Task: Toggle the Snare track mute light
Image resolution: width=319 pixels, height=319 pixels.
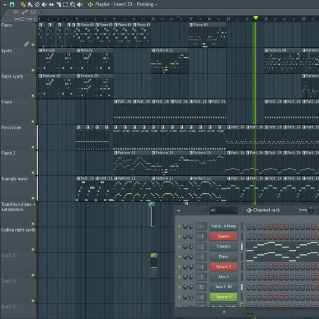Action: pos(33,122)
